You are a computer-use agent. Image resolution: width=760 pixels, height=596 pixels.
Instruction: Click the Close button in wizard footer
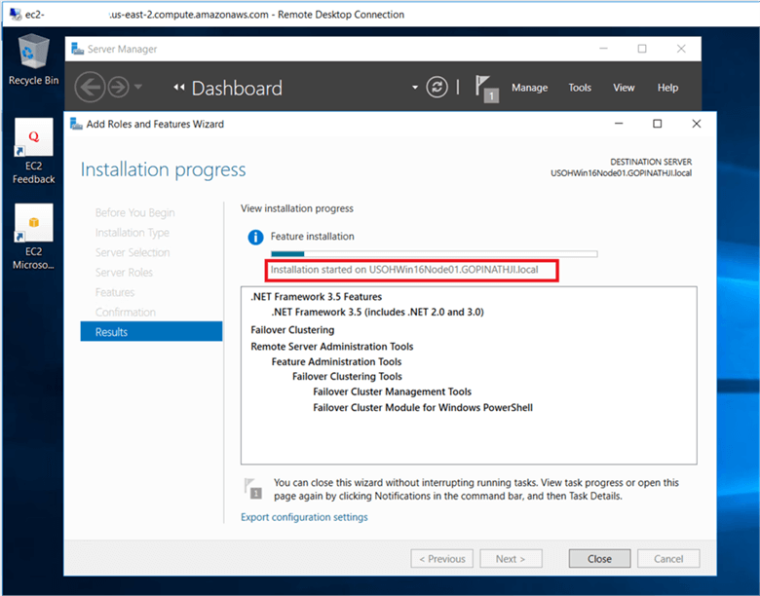pos(599,559)
